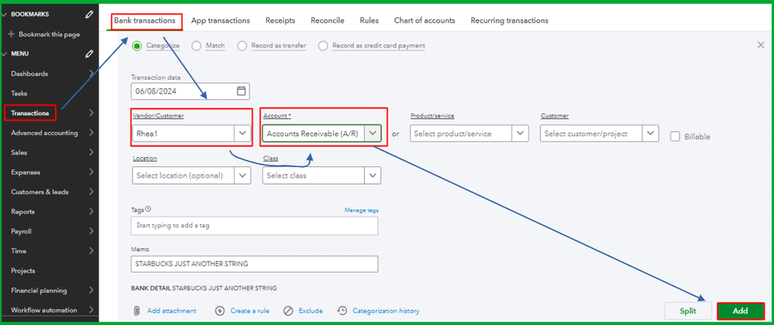Click into the Transaction date field
774x325 pixels.
pos(191,91)
